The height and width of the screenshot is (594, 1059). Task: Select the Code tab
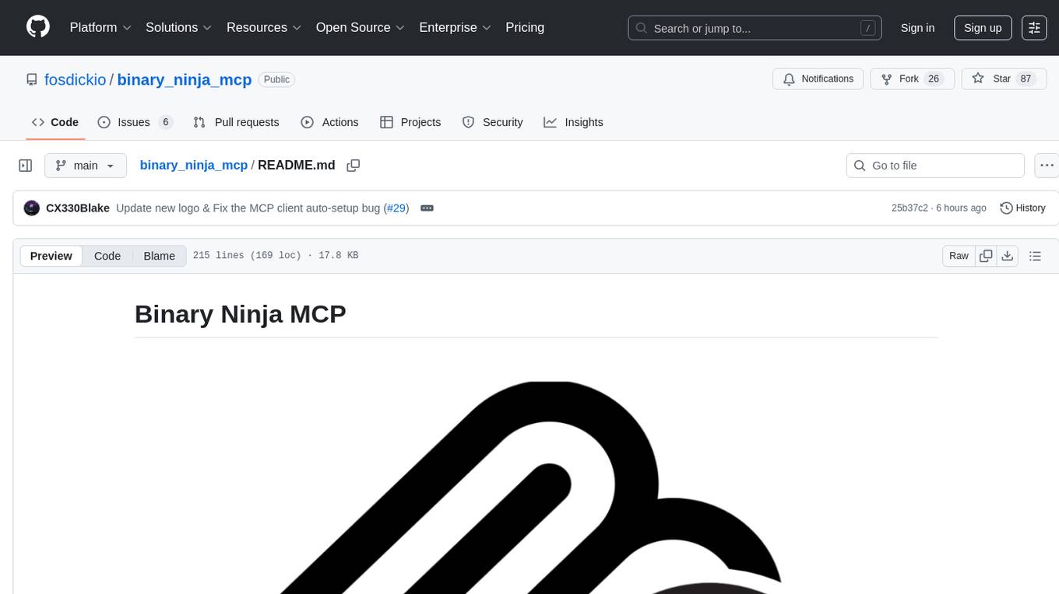[x=55, y=122]
